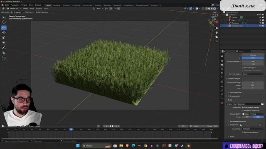
Task: Open the Output properties tab icon
Action: tap(222, 65)
